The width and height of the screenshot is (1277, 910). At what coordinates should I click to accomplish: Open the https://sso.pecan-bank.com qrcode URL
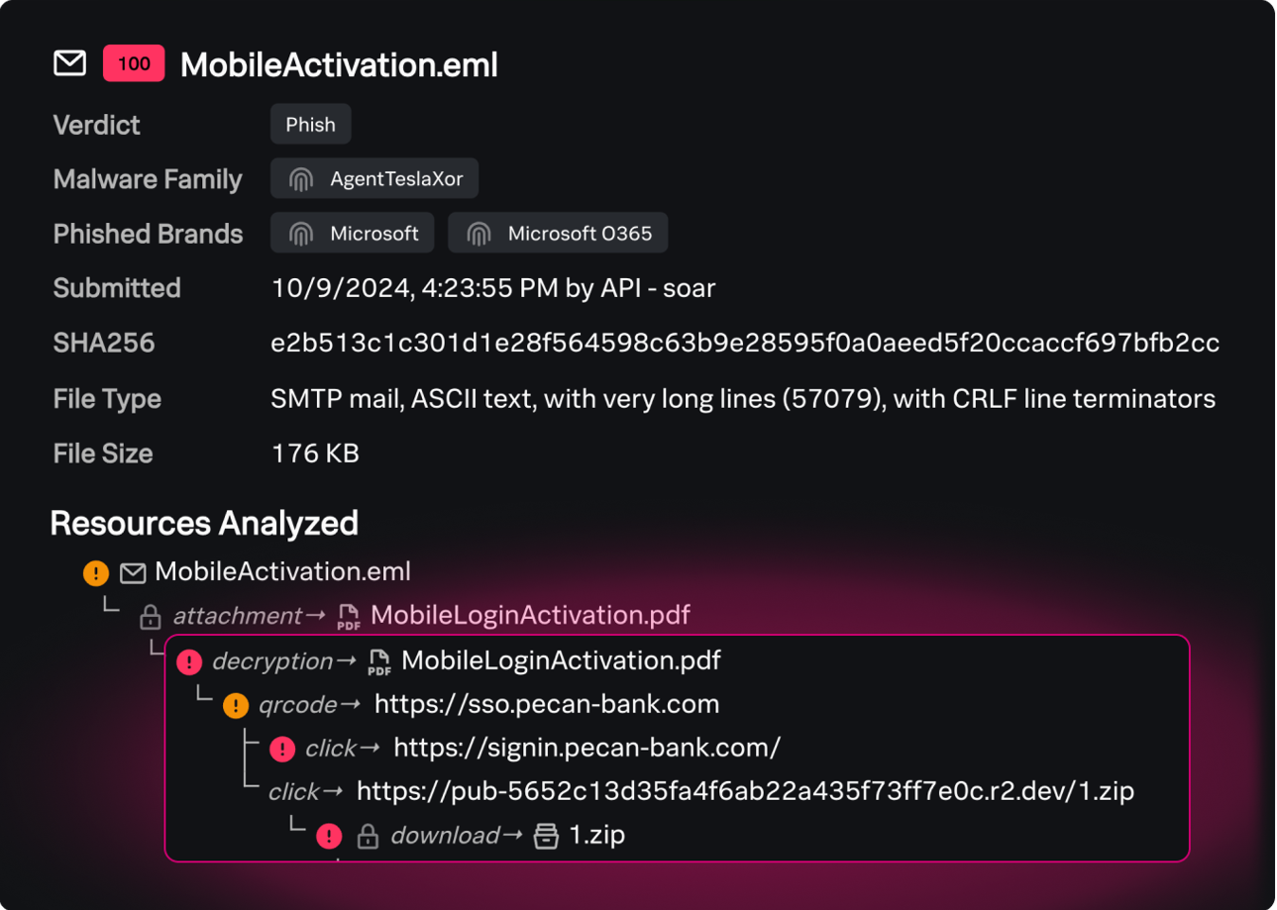546,704
